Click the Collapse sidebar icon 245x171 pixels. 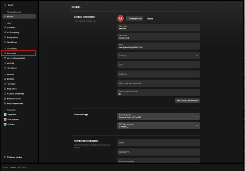click(x=5, y=157)
